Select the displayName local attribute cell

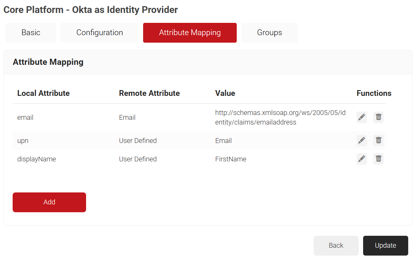(37, 159)
